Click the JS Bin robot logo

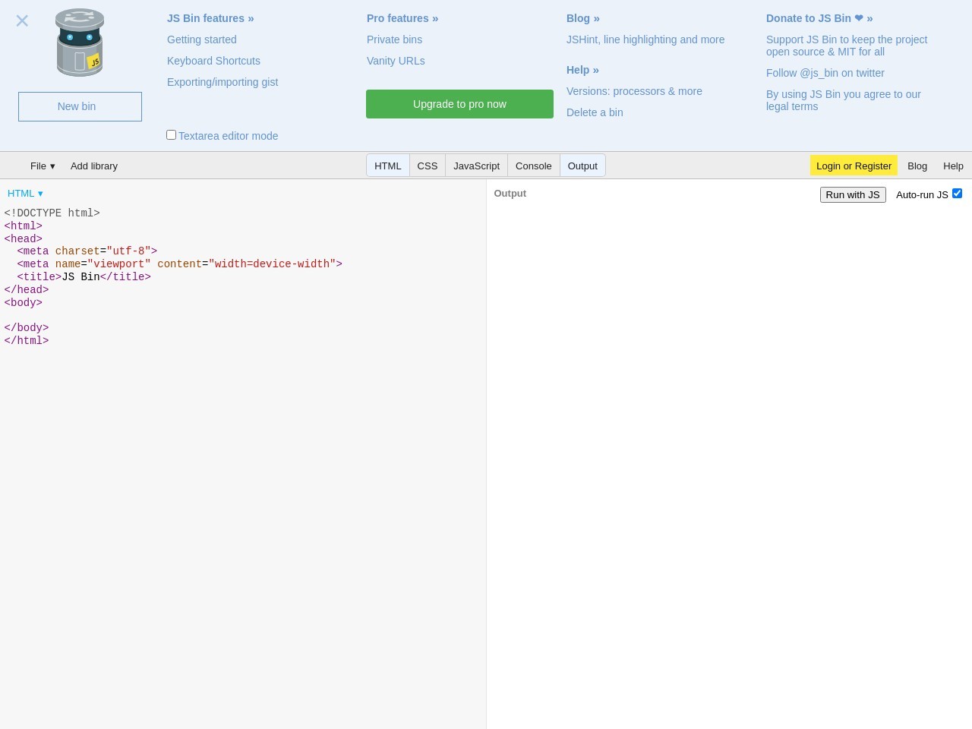(80, 43)
